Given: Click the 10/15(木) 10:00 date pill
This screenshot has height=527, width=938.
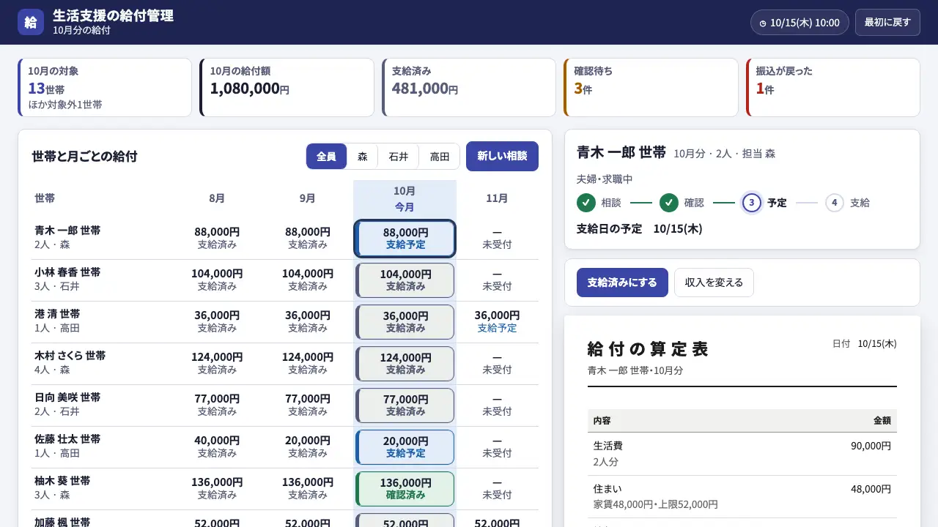Looking at the screenshot, I should click(799, 23).
